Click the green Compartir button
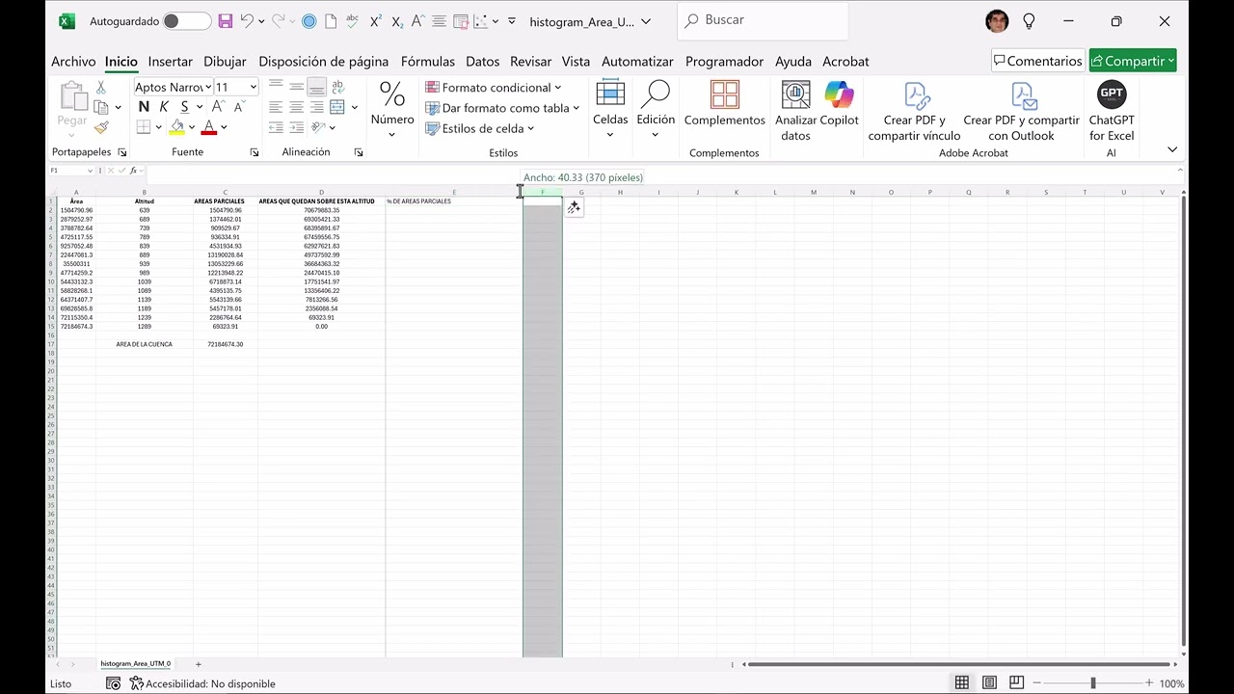The width and height of the screenshot is (1234, 694). click(1134, 61)
